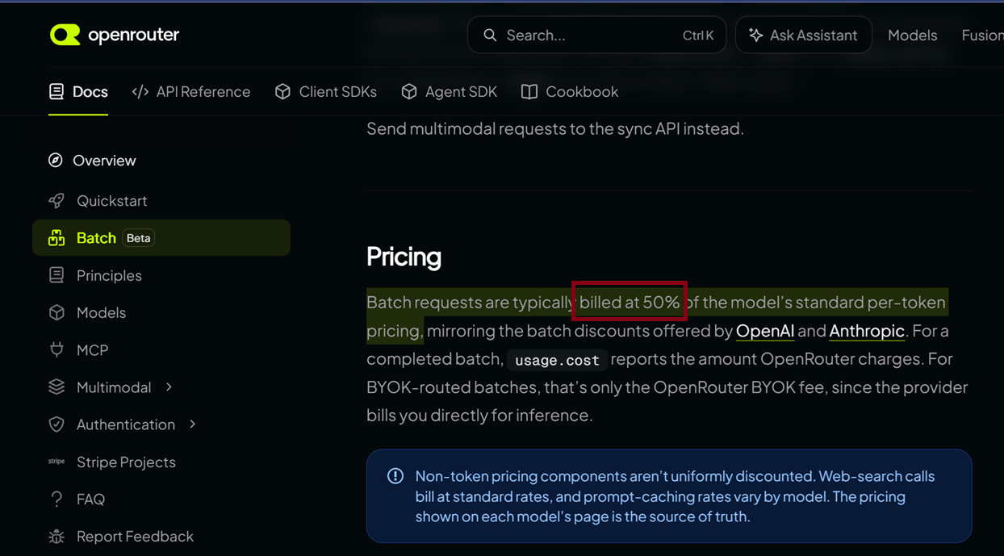Click the Multimodal layers icon
1004x556 pixels.
[x=56, y=387]
